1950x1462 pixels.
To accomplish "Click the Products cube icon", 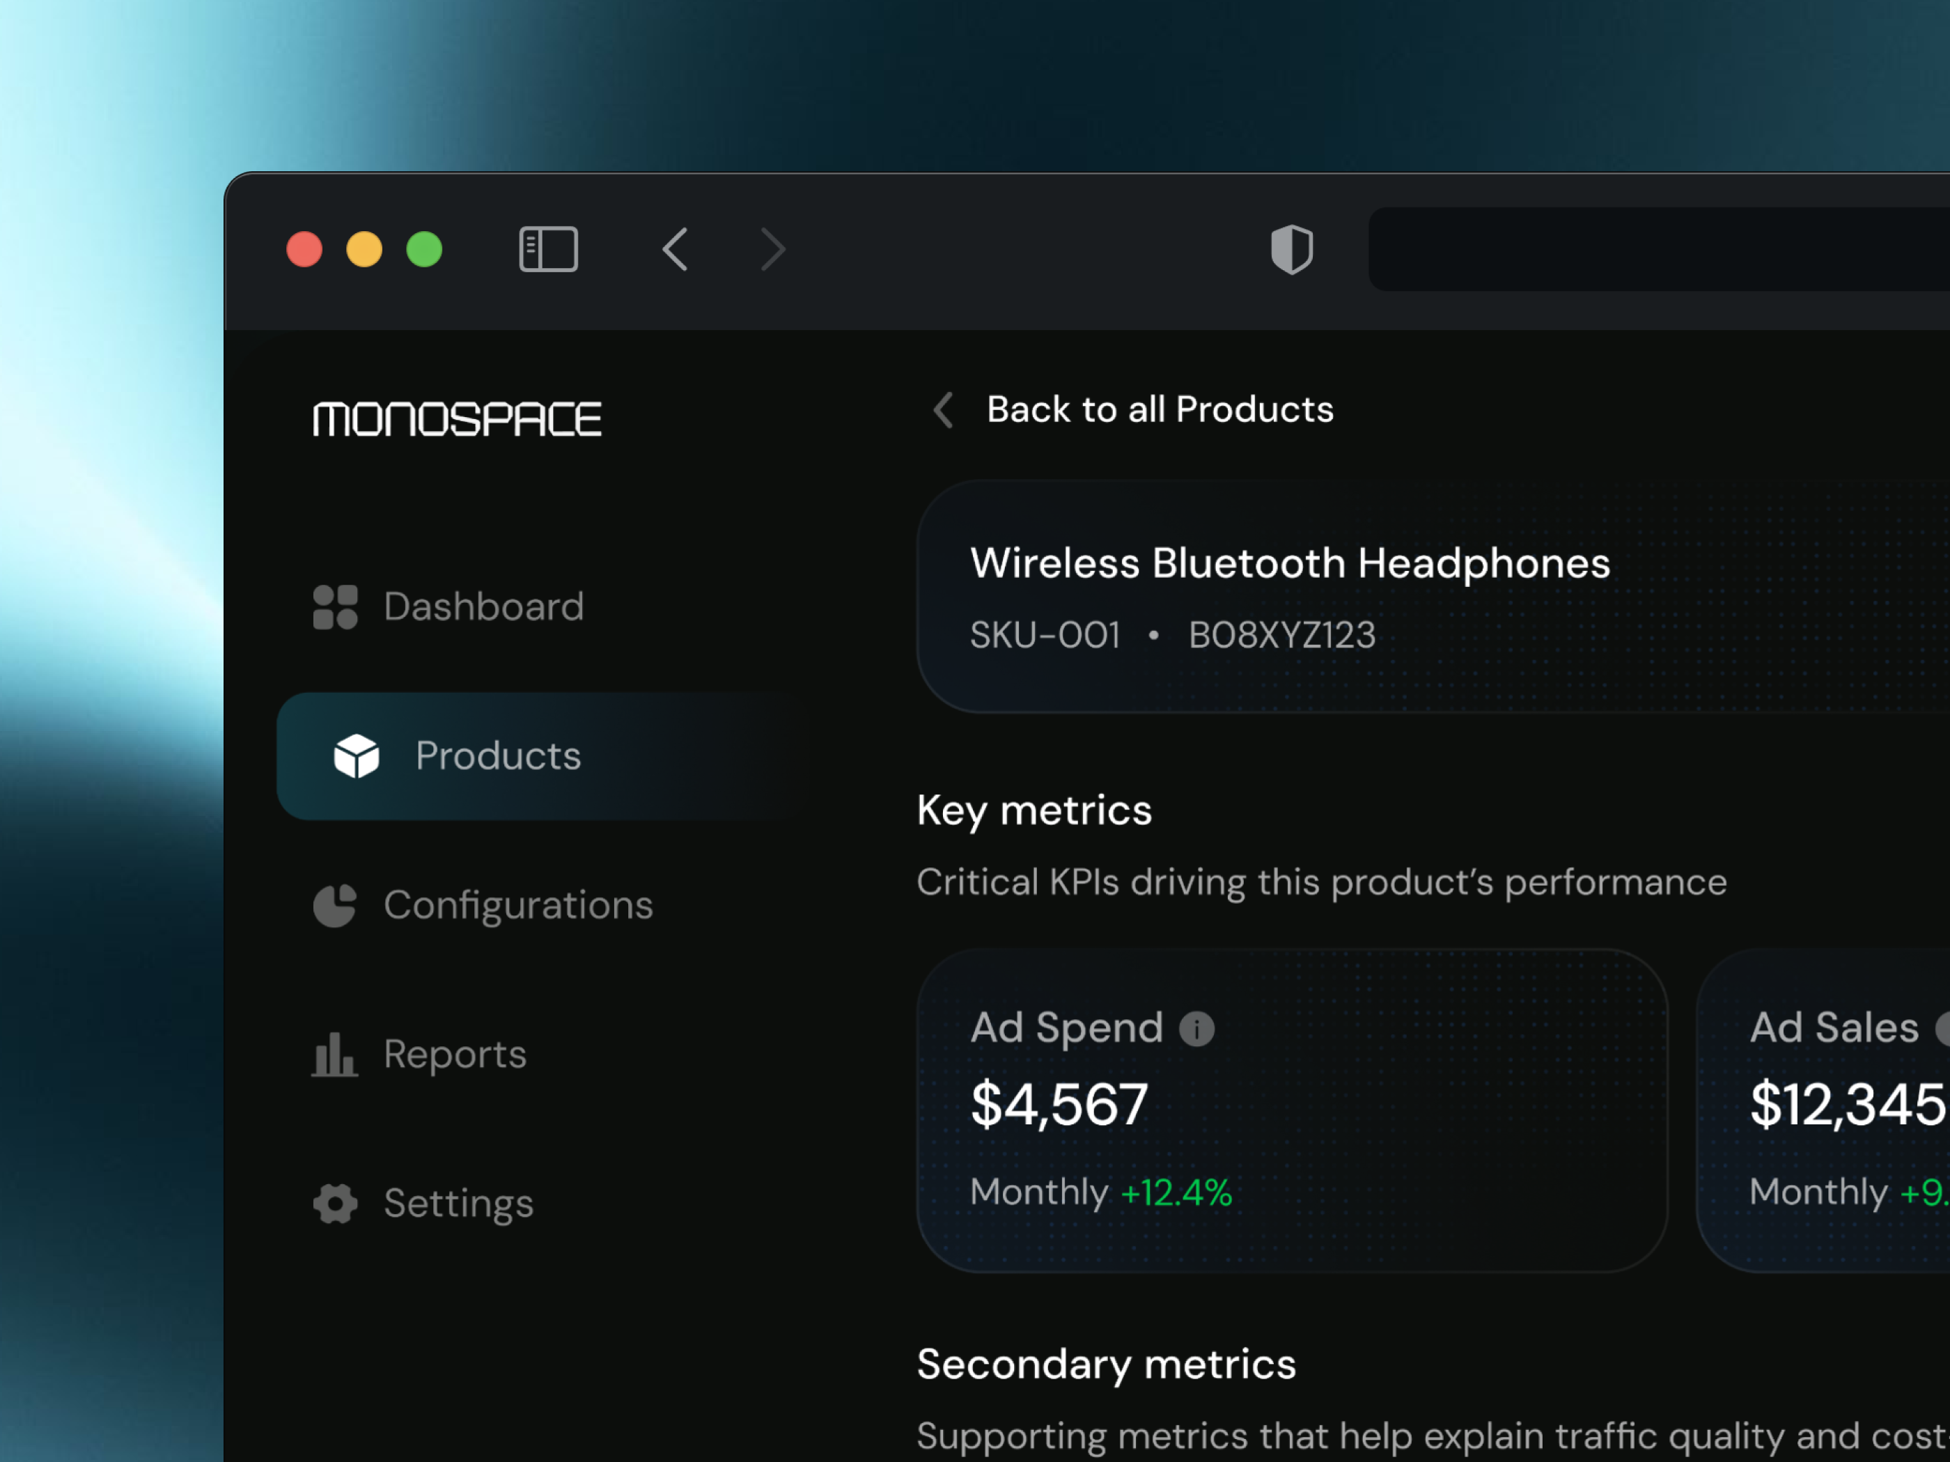I will coord(356,756).
